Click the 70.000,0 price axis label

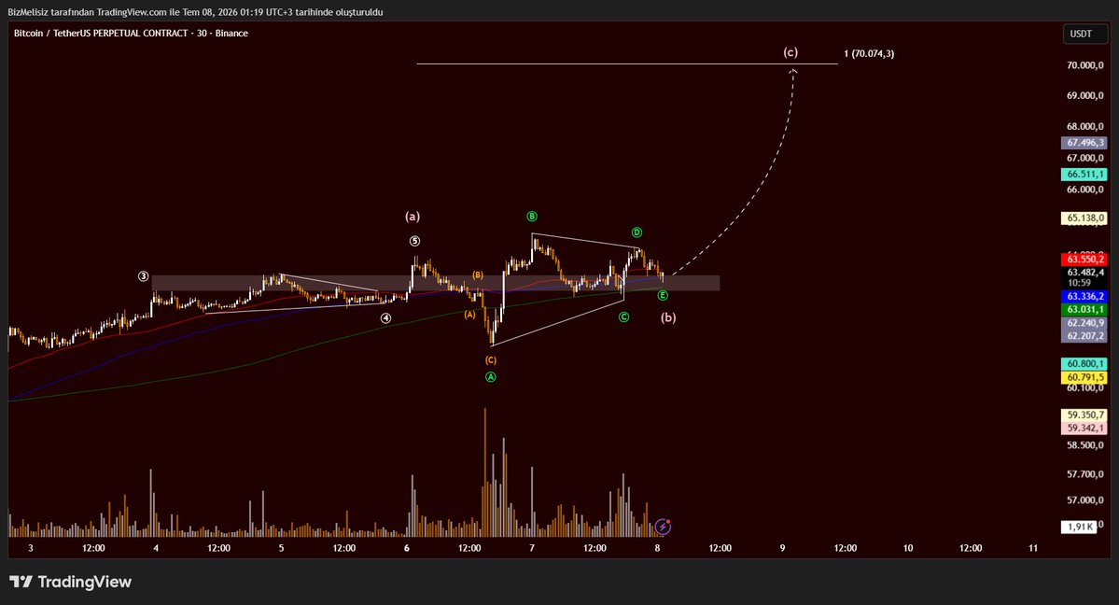1084,65
